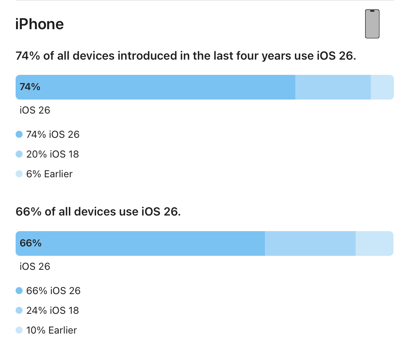This screenshot has width=414, height=357.
Task: Click the iOS 26 label under the 74% bar
Action: [35, 110]
